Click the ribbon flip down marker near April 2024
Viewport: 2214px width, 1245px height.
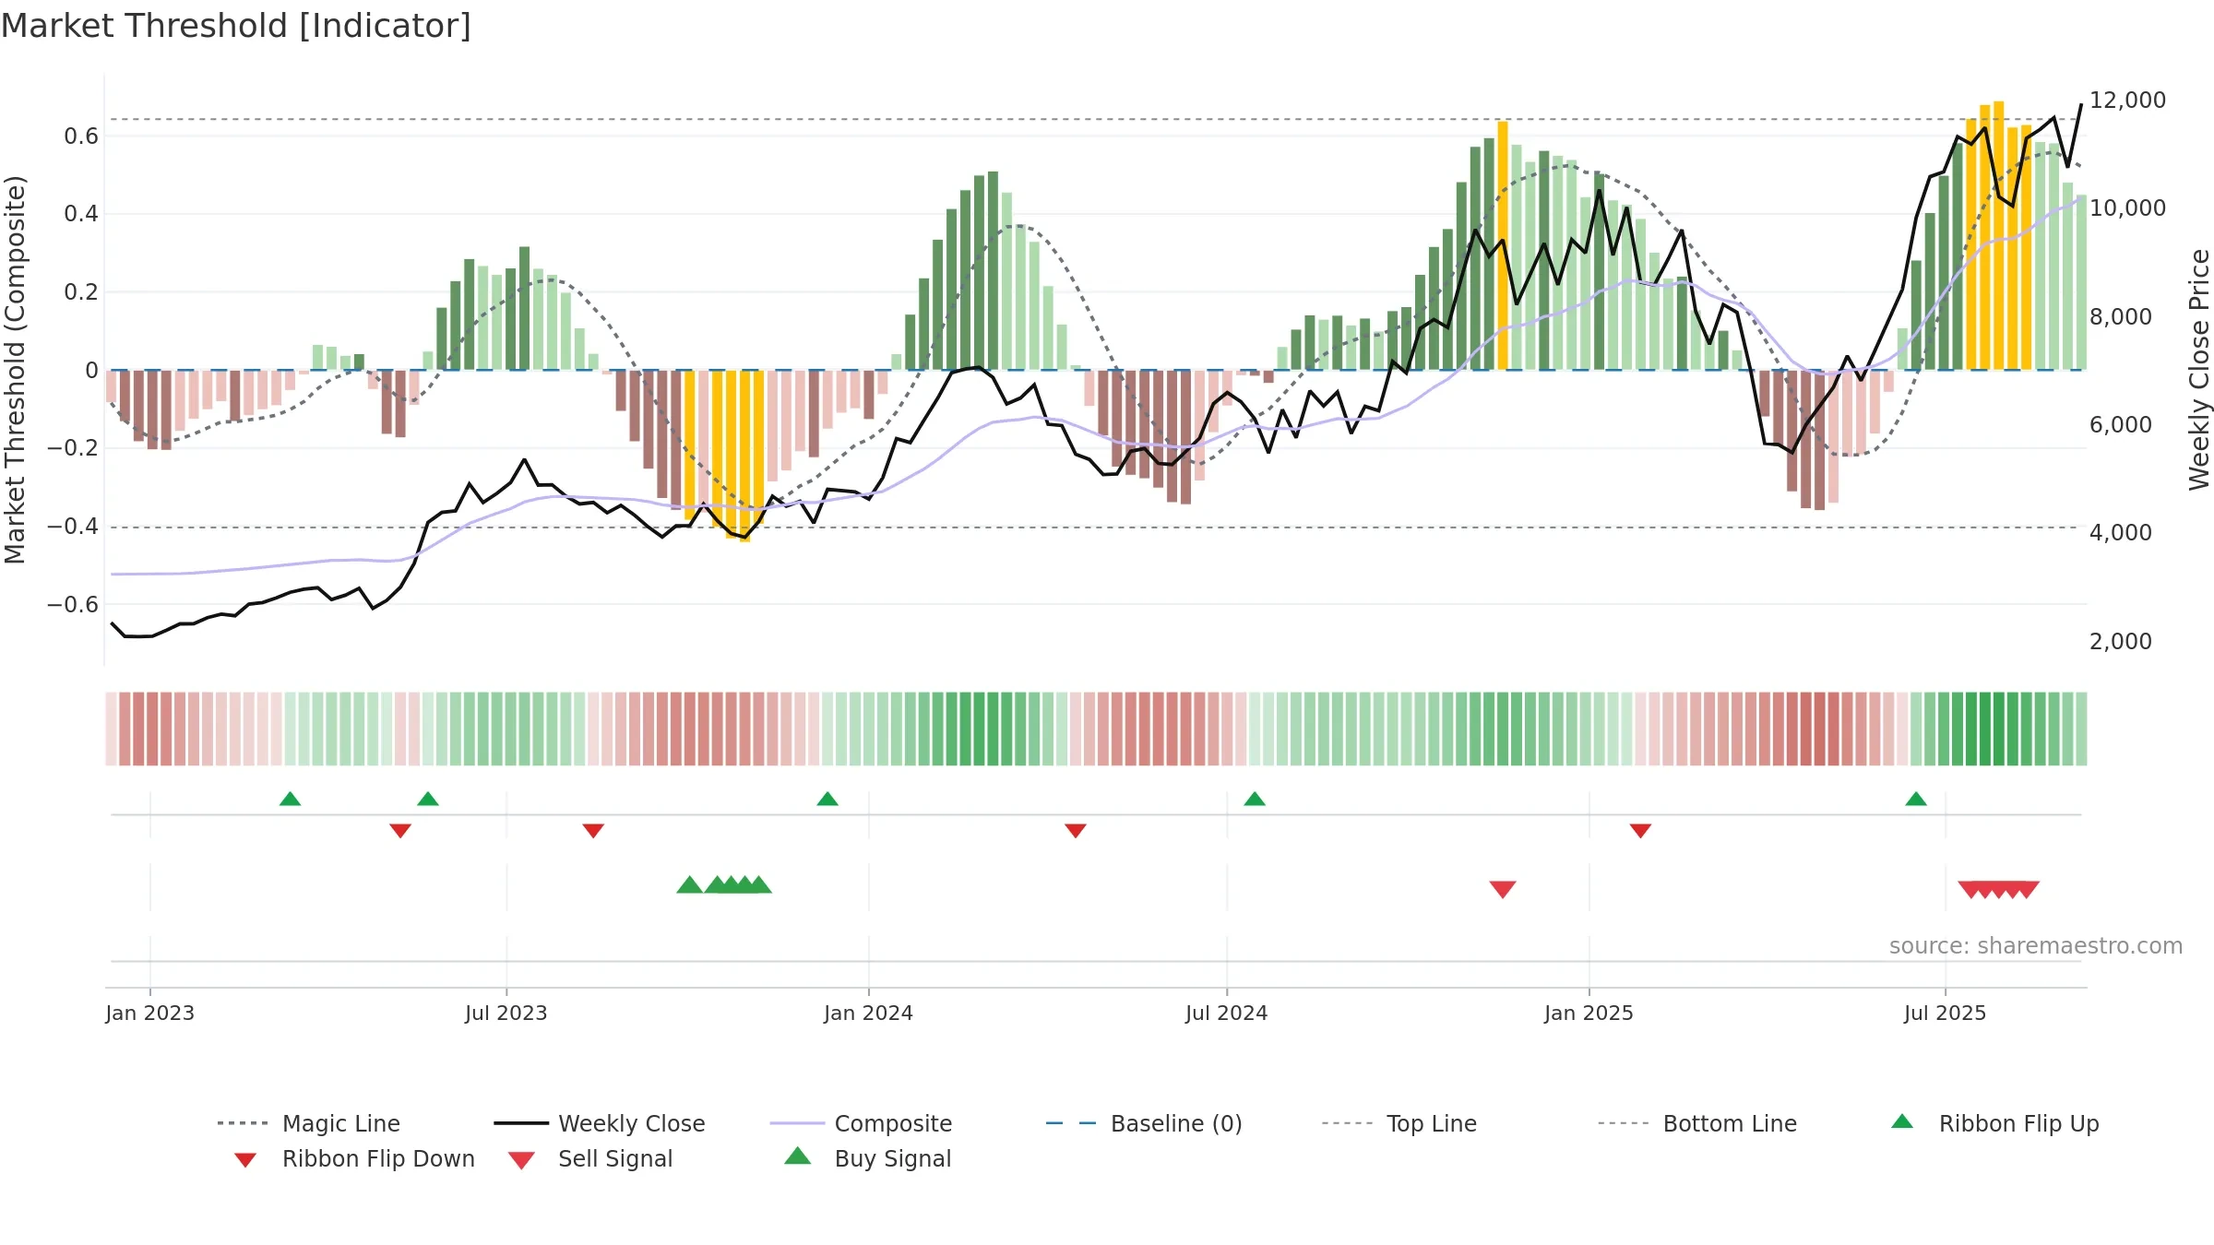tap(1076, 831)
